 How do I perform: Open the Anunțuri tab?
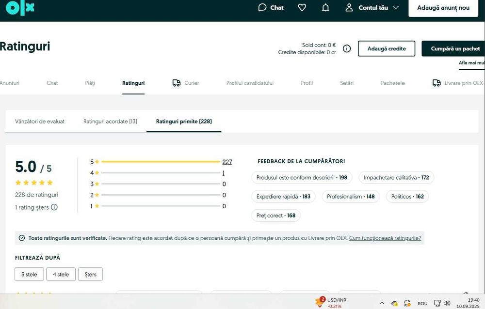pos(10,83)
